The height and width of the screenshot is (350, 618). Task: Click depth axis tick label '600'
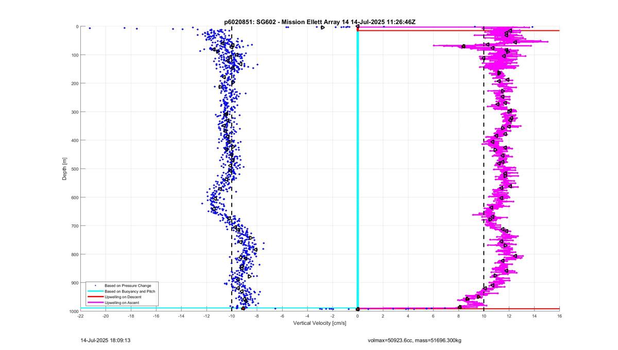coord(74,197)
